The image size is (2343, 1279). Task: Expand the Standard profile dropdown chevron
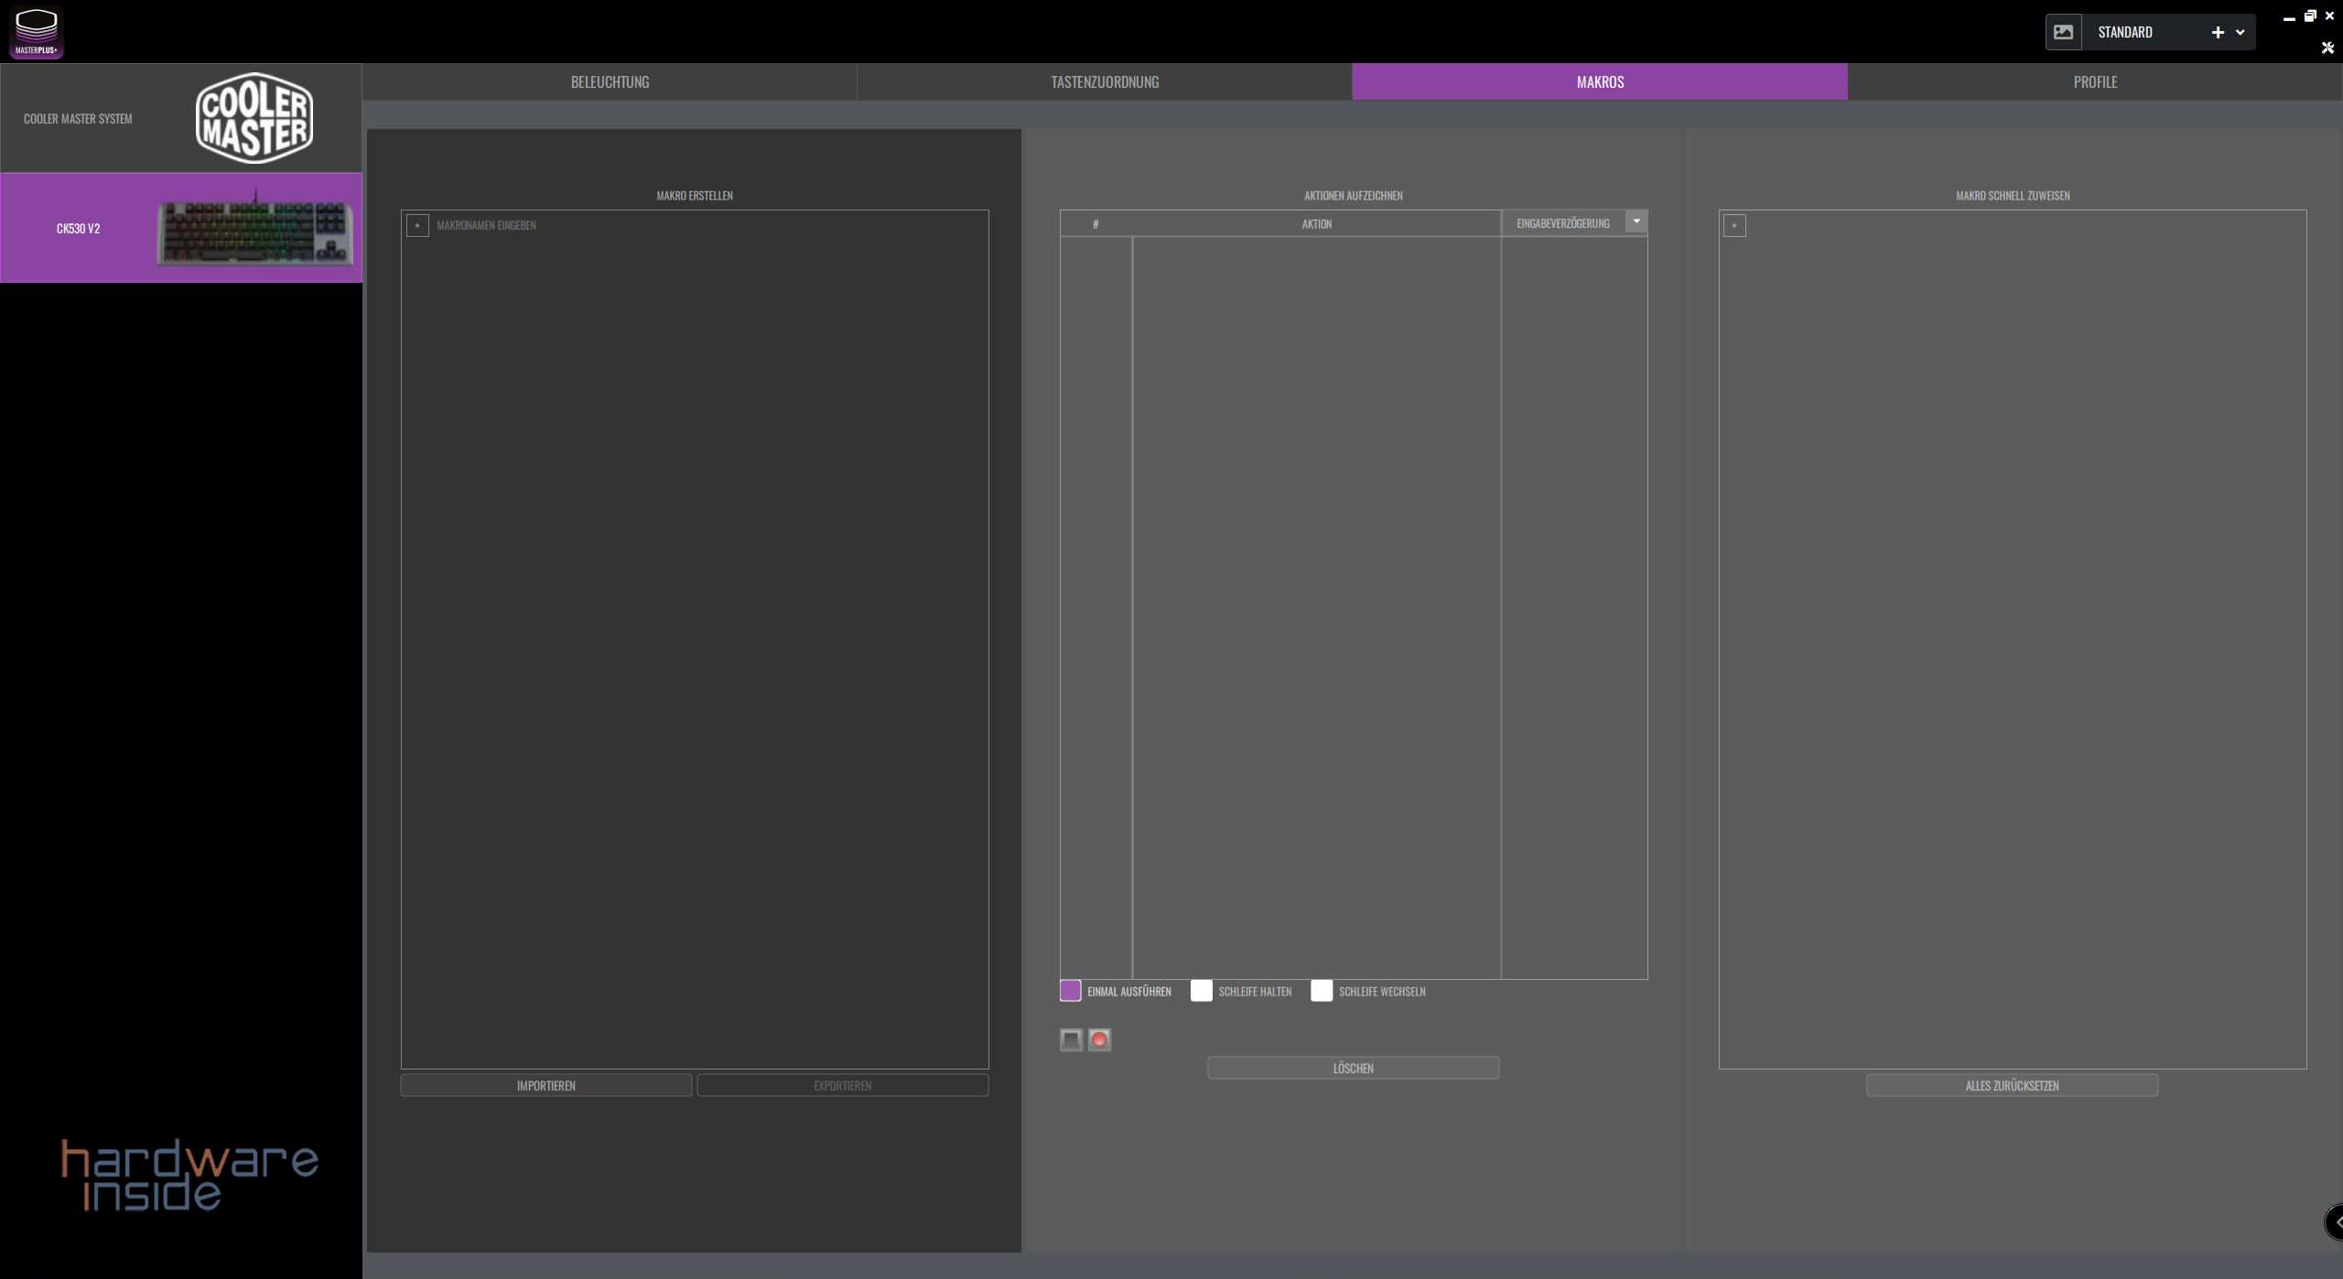pos(2240,32)
